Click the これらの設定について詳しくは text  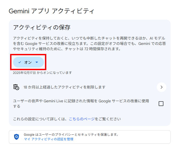[x=40, y=119]
